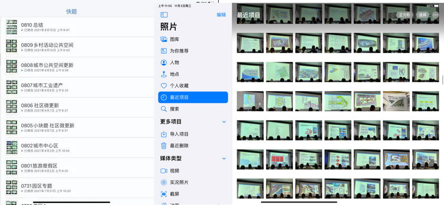
Task: Click the 图库 library icon
Action: click(164, 40)
